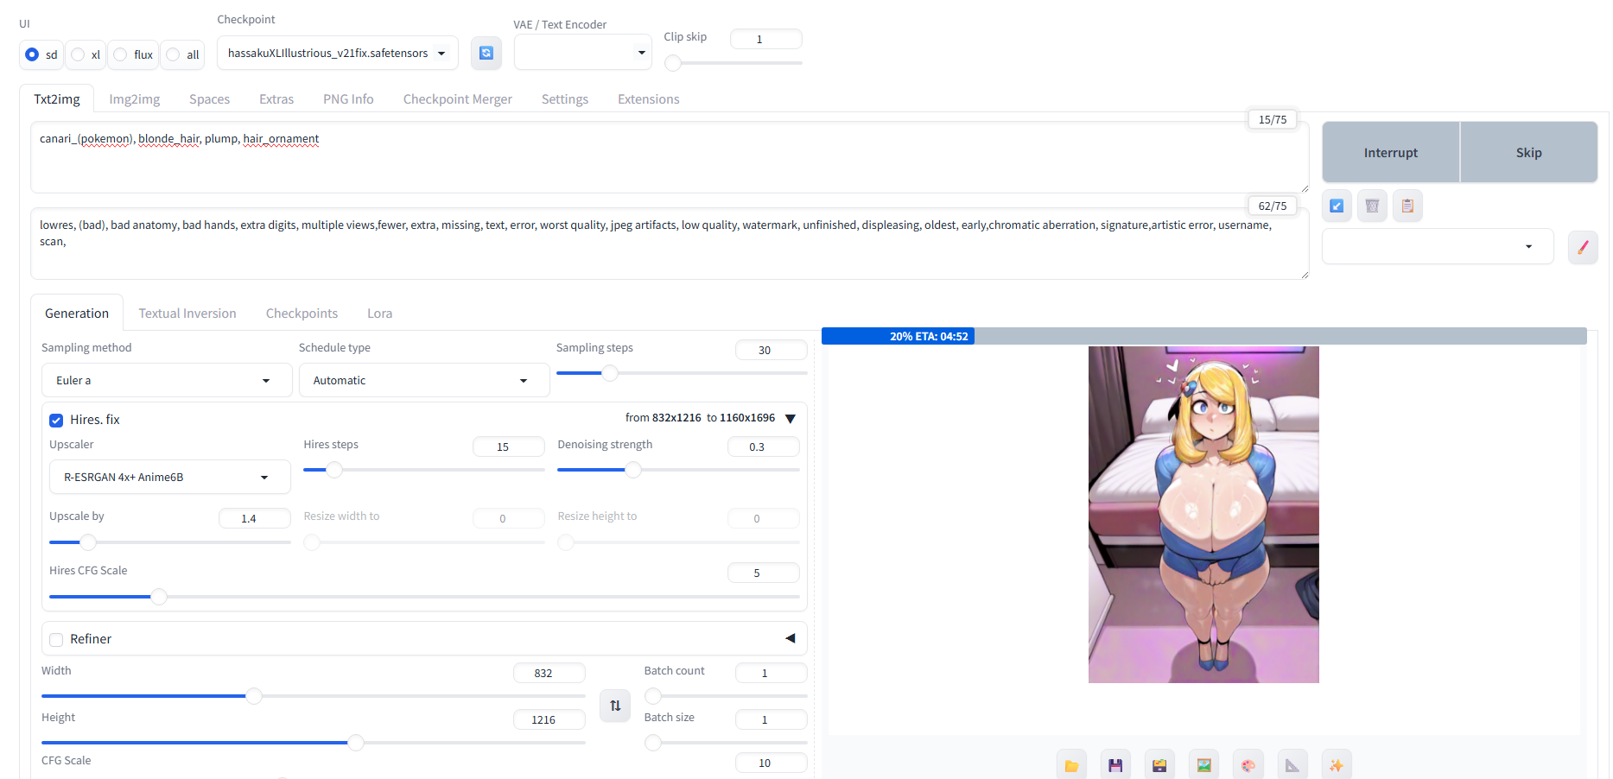The height and width of the screenshot is (779, 1613).
Task: Open the Sampling method dropdown
Action: (167, 380)
